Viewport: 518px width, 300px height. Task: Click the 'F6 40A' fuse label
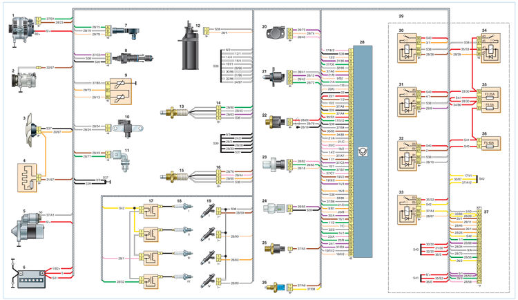pyautogui.click(x=490, y=142)
